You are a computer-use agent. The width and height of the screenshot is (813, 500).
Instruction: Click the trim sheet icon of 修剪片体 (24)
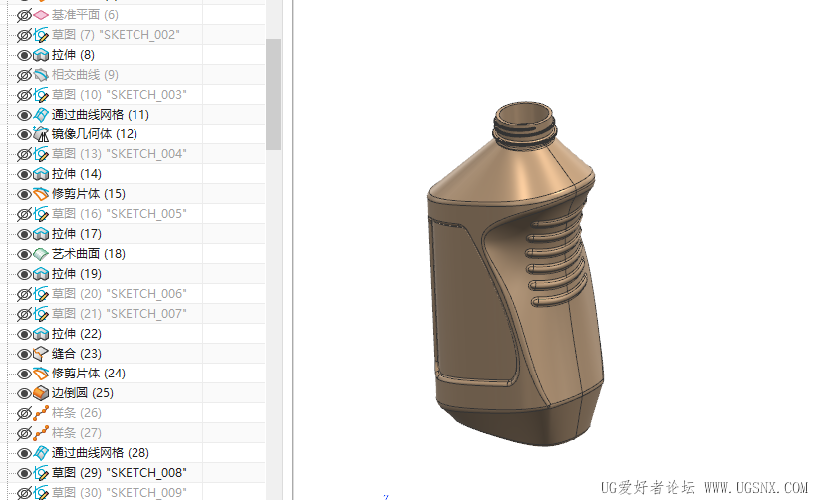(41, 374)
